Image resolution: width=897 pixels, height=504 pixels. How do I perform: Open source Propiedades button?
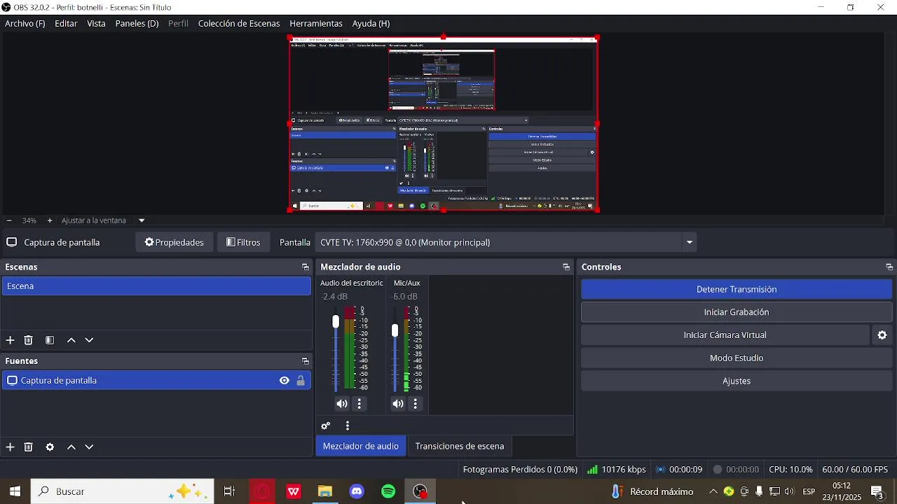click(174, 242)
